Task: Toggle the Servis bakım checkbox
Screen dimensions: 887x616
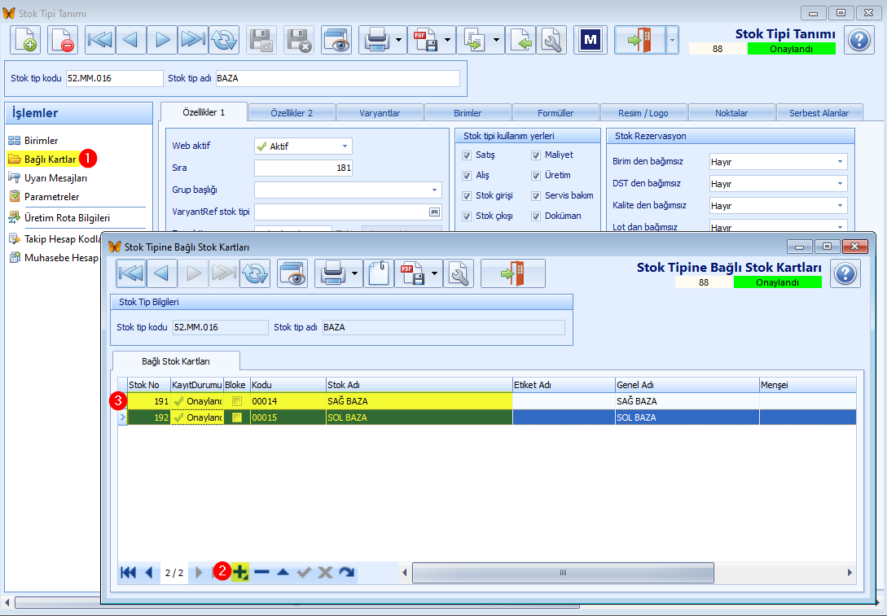Action: tap(536, 196)
